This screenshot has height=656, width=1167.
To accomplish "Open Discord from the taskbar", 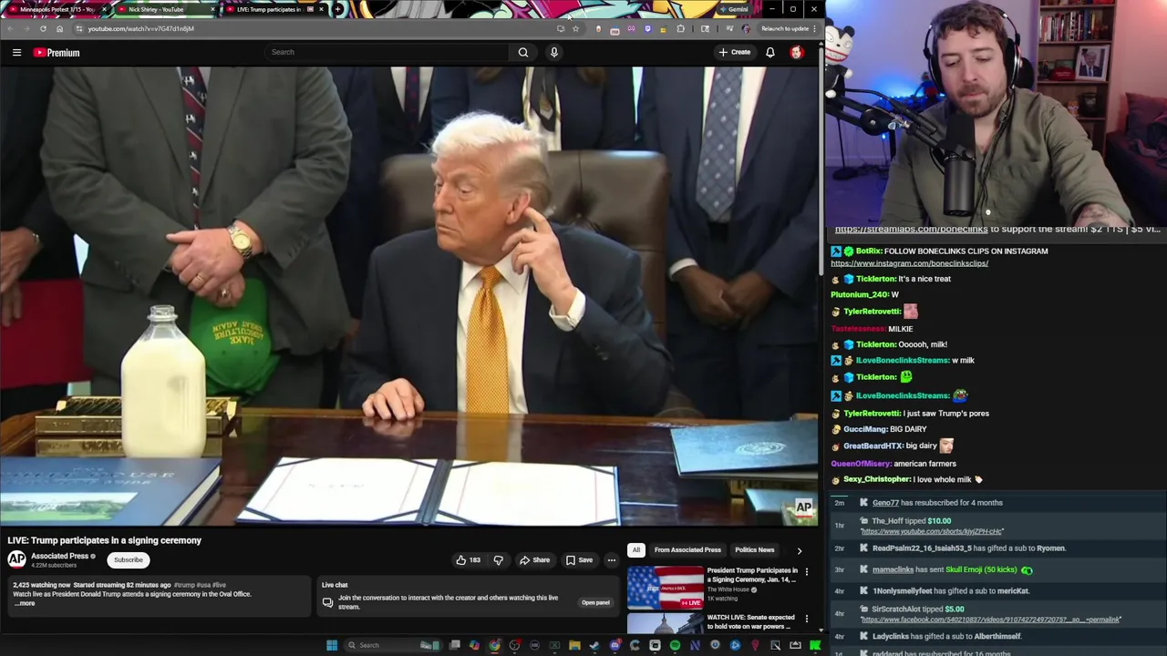I will [x=614, y=645].
